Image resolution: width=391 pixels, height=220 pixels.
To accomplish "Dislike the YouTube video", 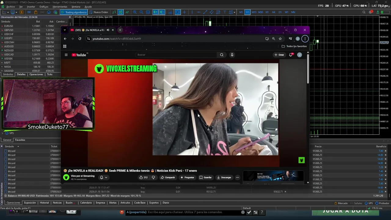I will [153, 178].
